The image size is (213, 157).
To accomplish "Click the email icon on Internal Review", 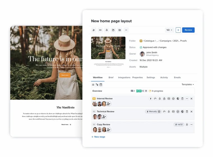I will point(169,99).
